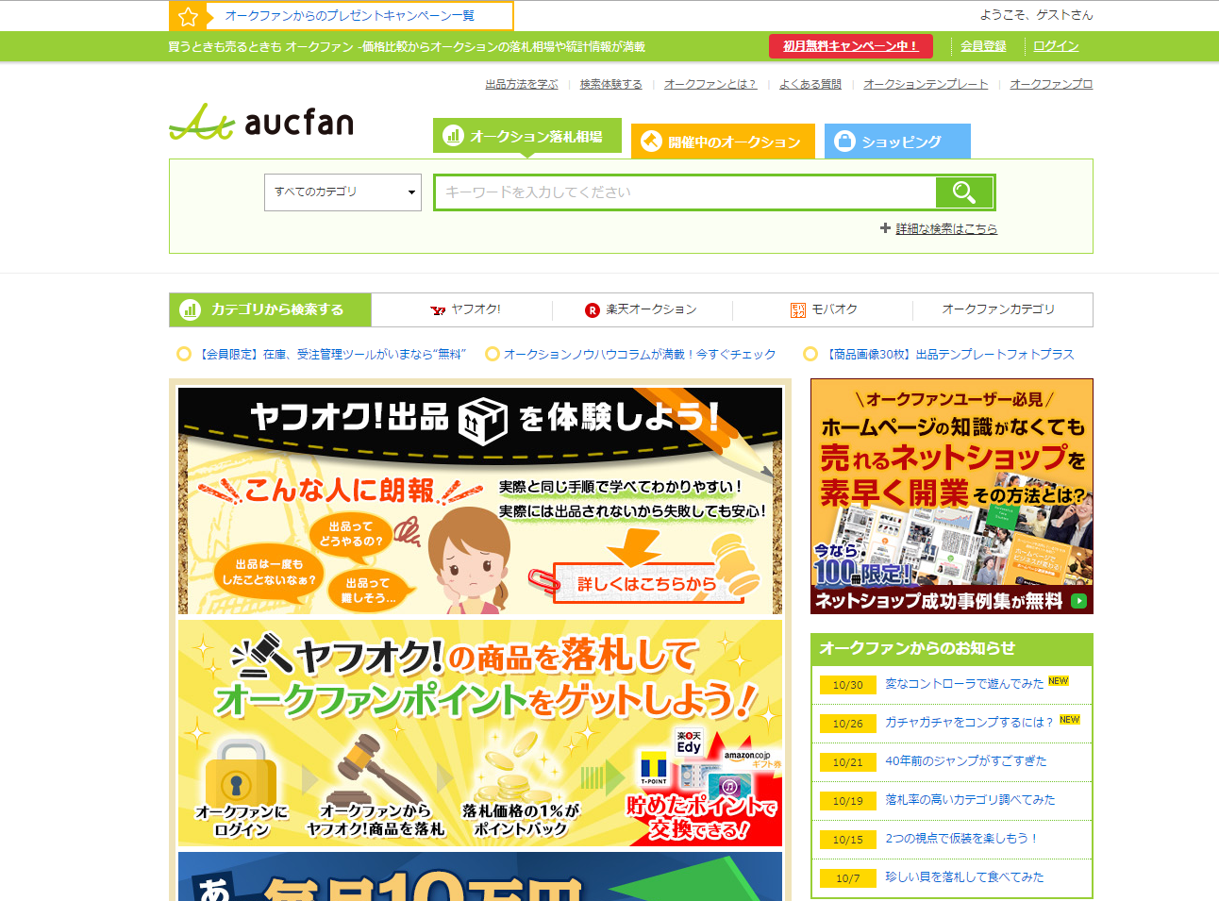The width and height of the screenshot is (1219, 901).
Task: Click the 初月無料キャンペーン中! button
Action: 850,46
